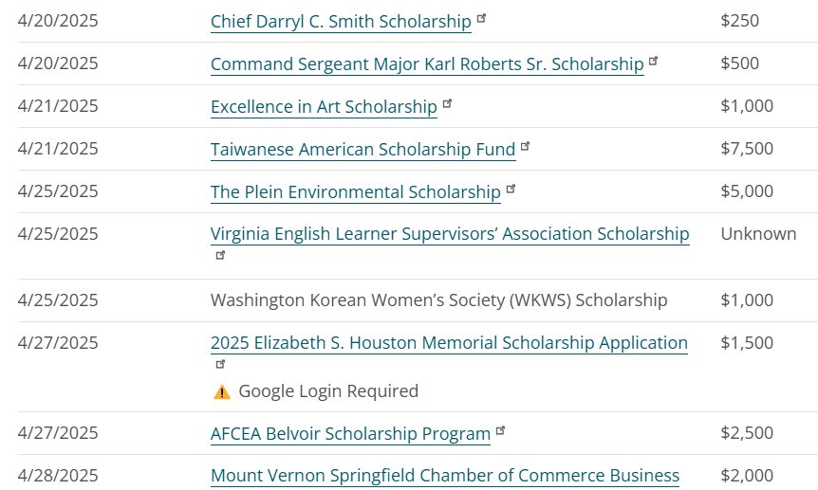This screenshot has width=818, height=490.
Task: Open Command Sergeant Major Karl Roberts Sr. Scholarship
Action: (427, 64)
